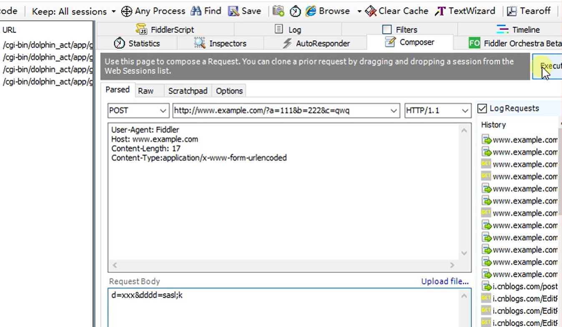Open the AutoResponder tab
Screen dimensions: 562x327
[x=316, y=43]
